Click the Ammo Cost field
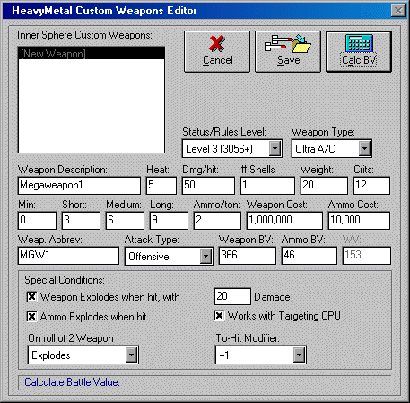The width and height of the screenshot is (410, 403). (x=359, y=221)
